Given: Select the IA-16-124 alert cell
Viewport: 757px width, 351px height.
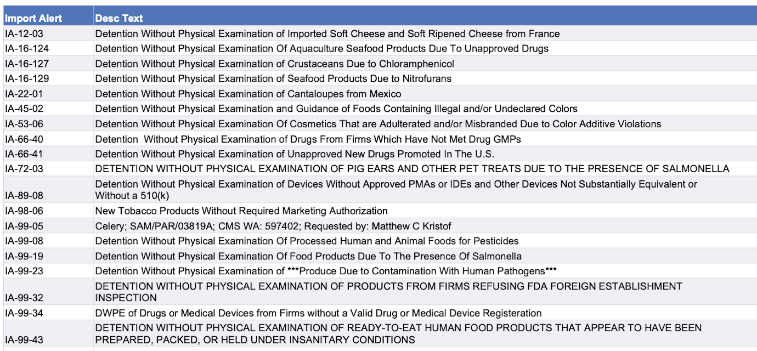Looking at the screenshot, I should click(27, 48).
